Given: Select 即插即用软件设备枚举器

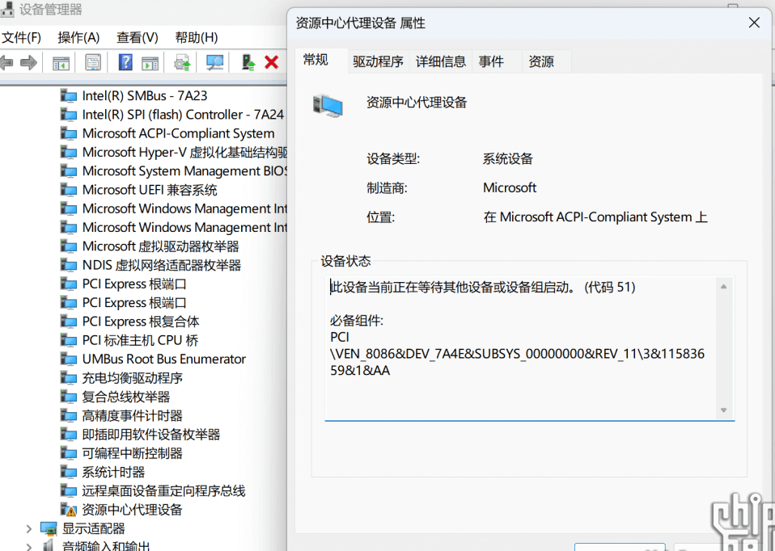Looking at the screenshot, I should coord(150,435).
